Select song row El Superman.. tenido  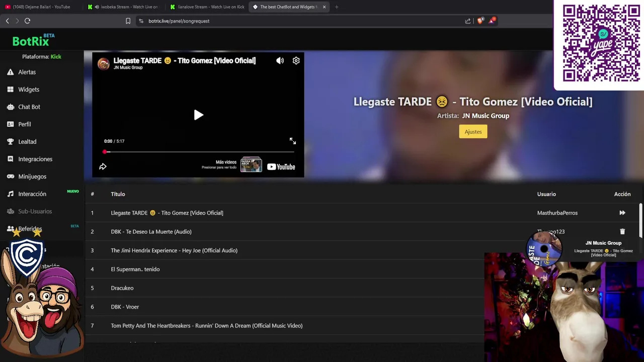(135, 269)
